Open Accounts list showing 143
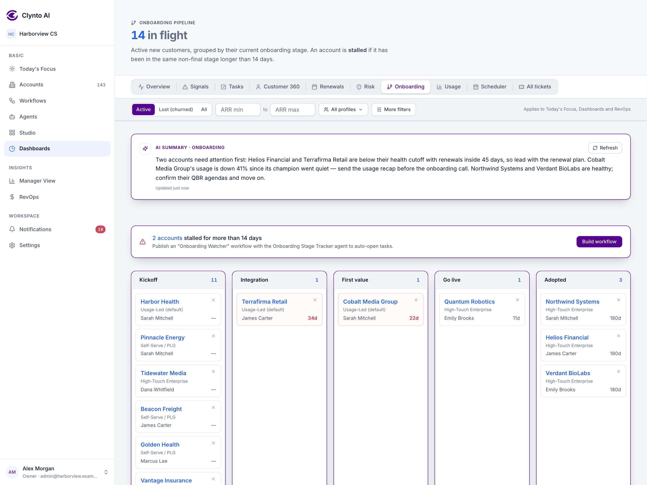Screen dimensions: 647x485 coord(57,84)
